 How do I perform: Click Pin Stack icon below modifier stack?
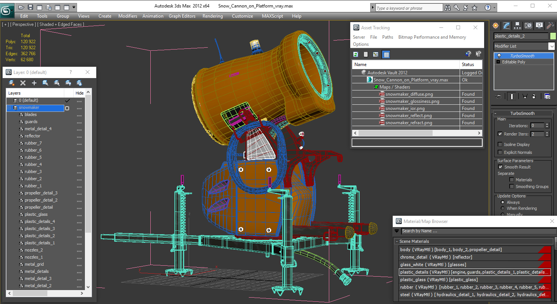pos(499,96)
